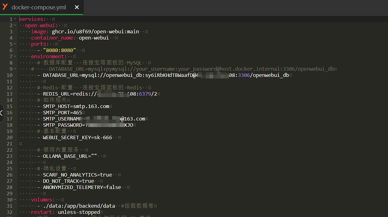Click the image value ghcr.io/u8f69/open-webui:main

(95, 32)
